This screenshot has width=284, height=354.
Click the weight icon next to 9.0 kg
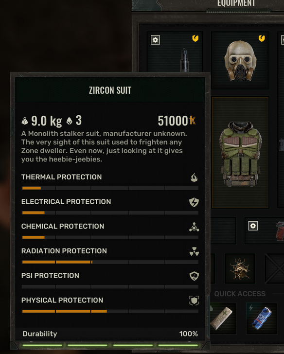pos(25,121)
